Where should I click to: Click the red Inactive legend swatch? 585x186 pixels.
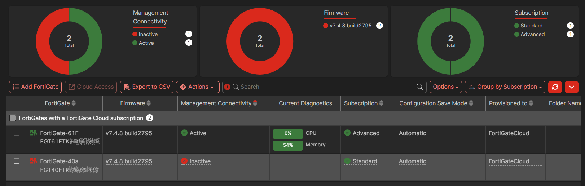[x=135, y=34]
